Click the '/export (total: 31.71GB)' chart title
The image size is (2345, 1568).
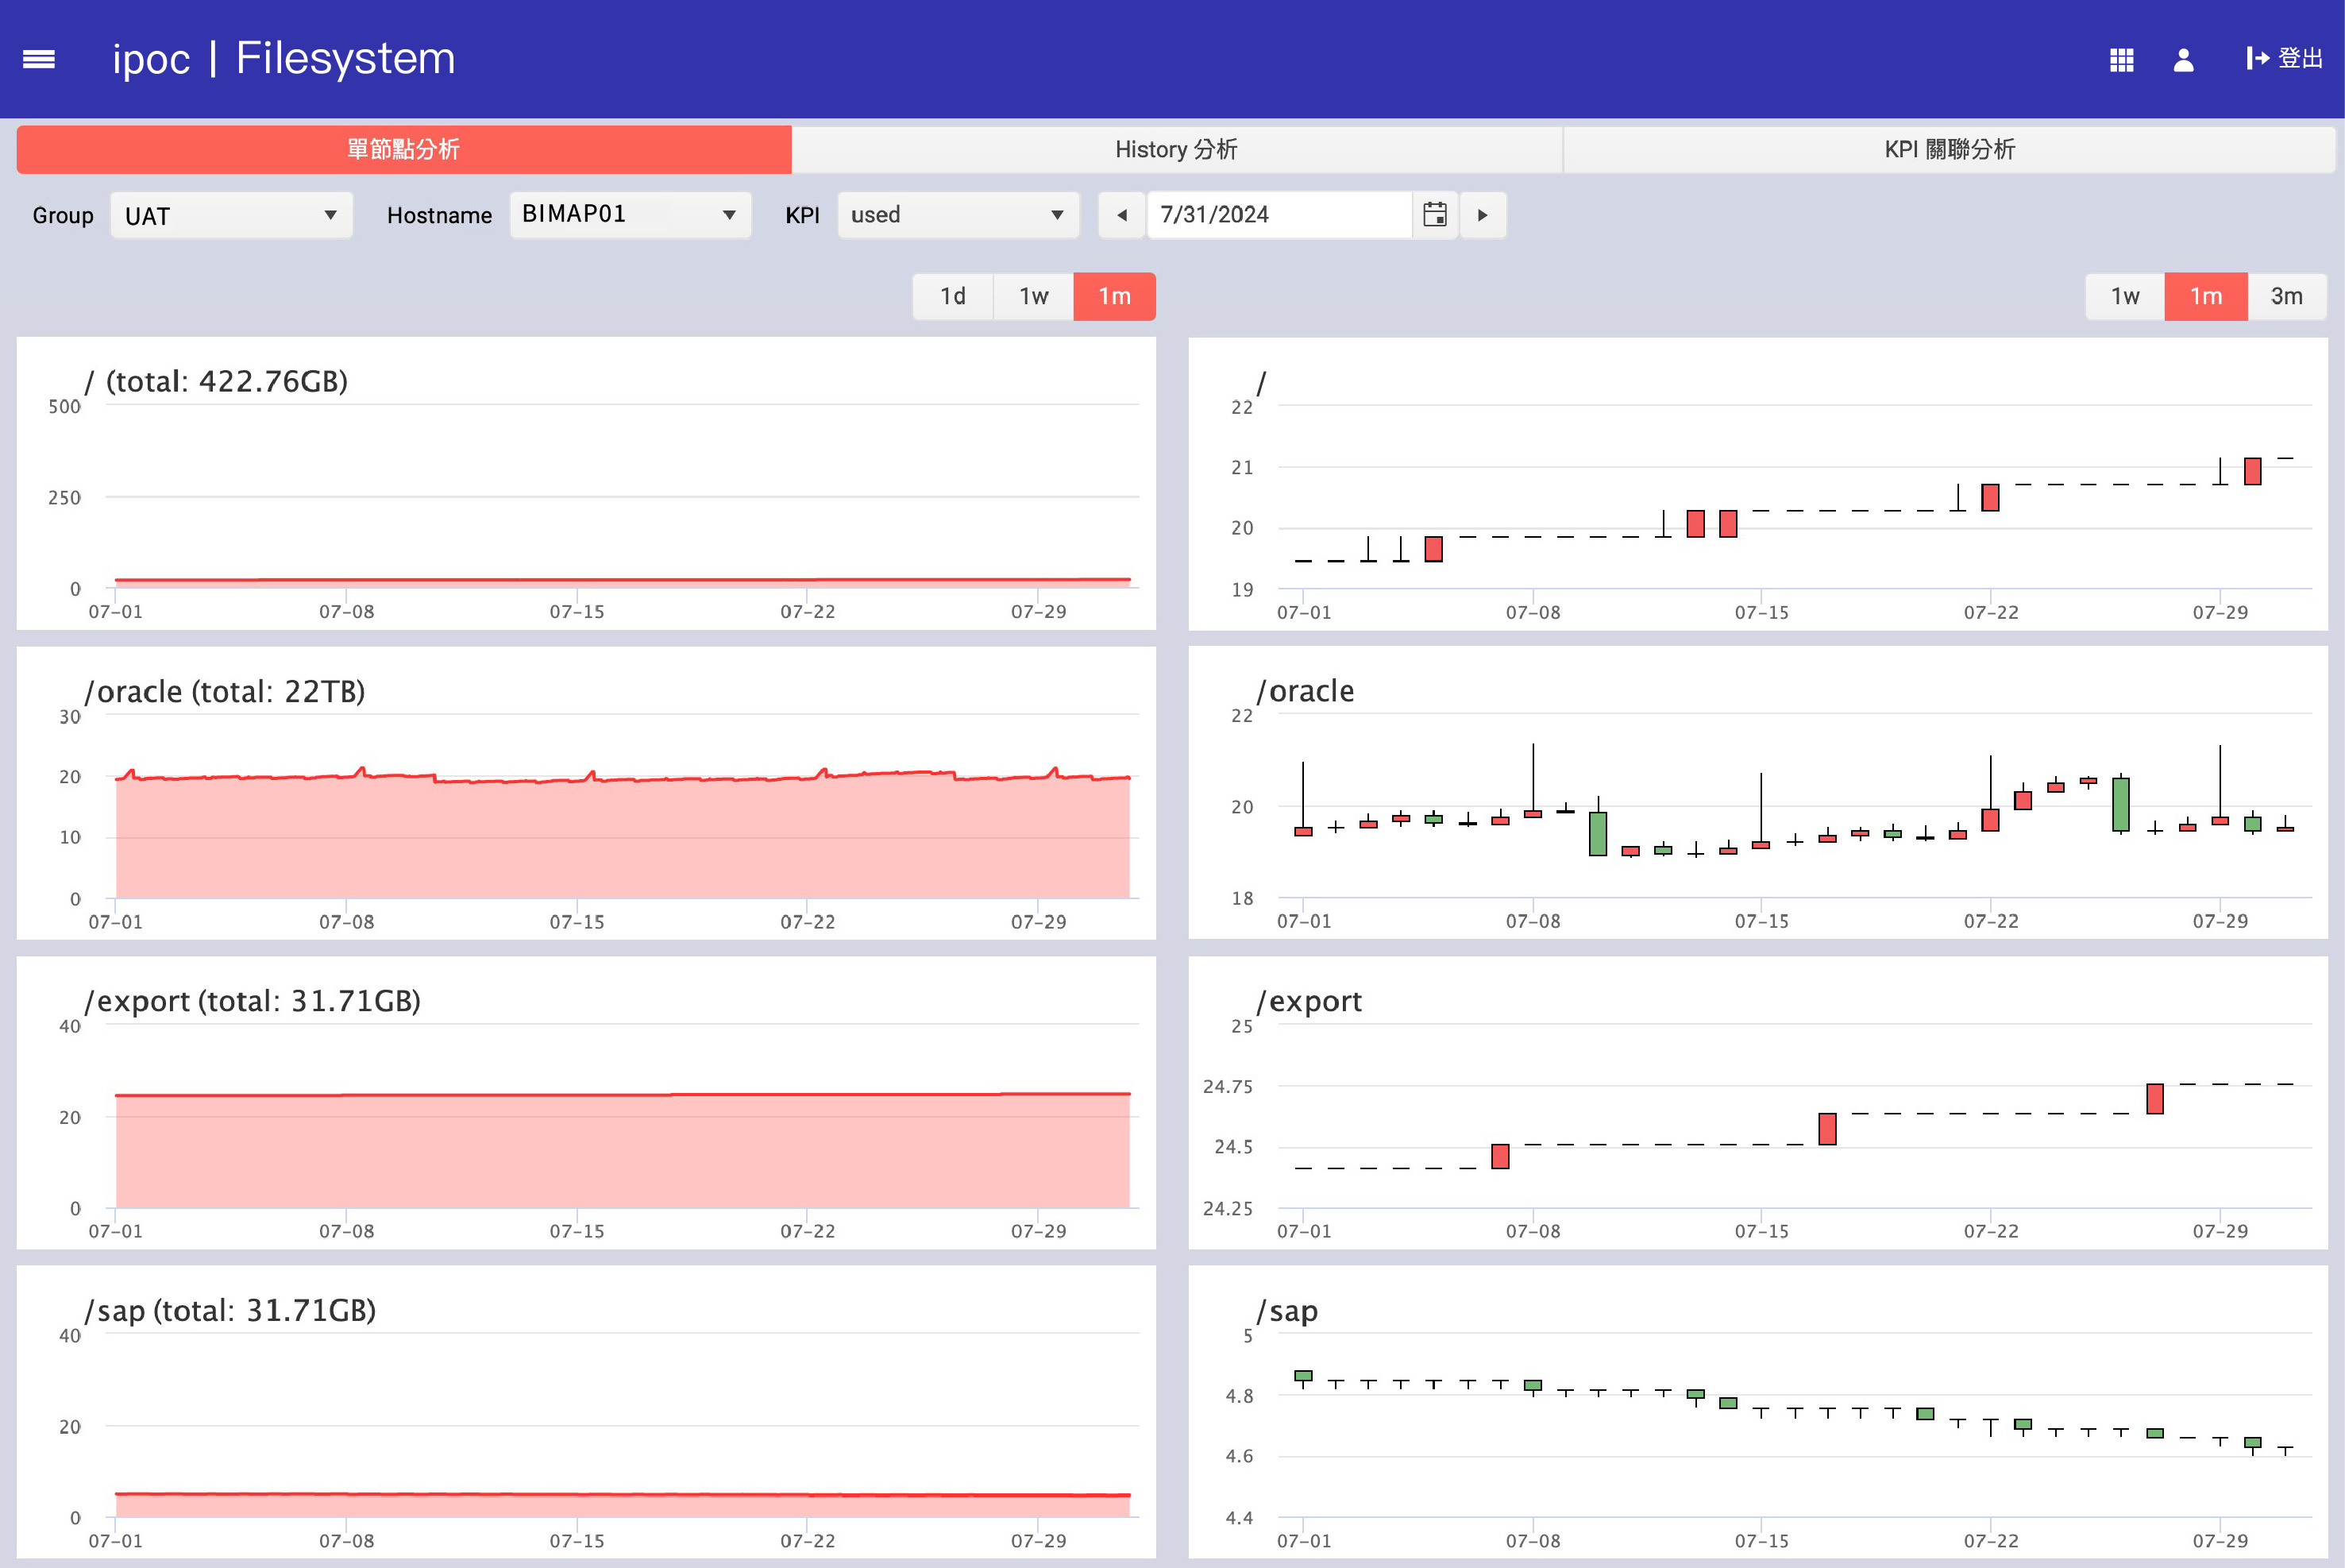pyautogui.click(x=253, y=1001)
